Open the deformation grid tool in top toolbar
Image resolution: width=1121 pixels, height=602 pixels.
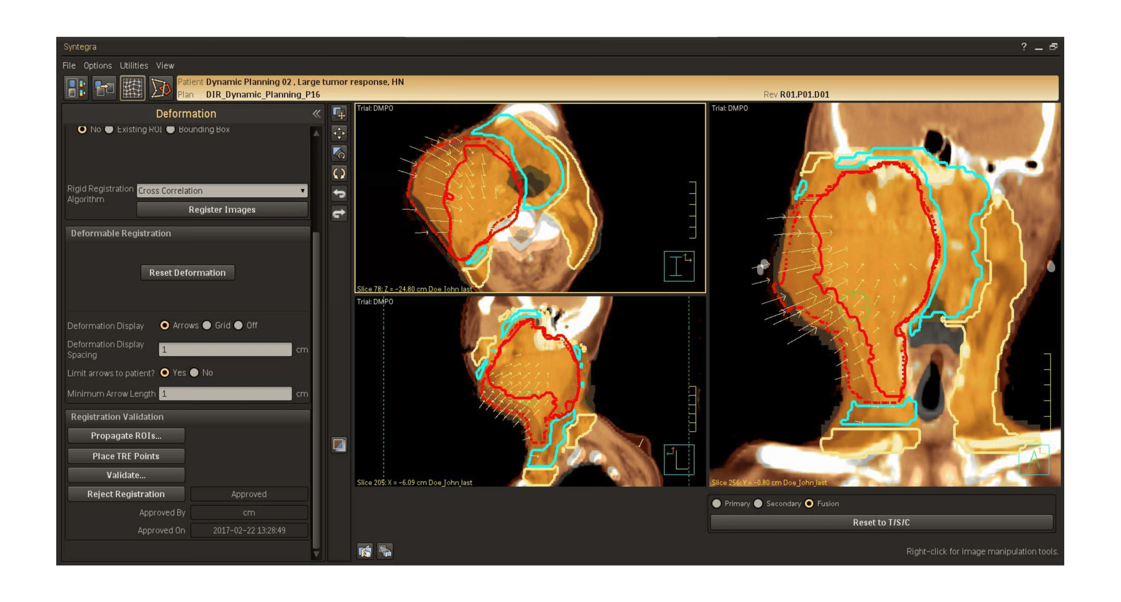click(132, 88)
